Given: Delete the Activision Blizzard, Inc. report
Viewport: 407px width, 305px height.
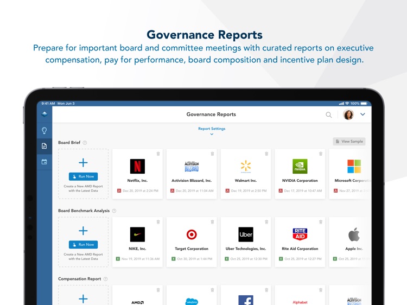Looking at the screenshot, I should [x=212, y=154].
